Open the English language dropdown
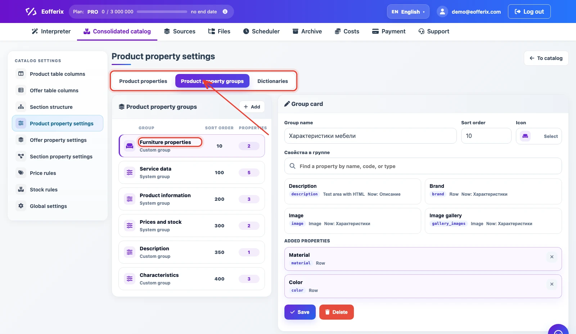This screenshot has height=334, width=576. (x=408, y=11)
